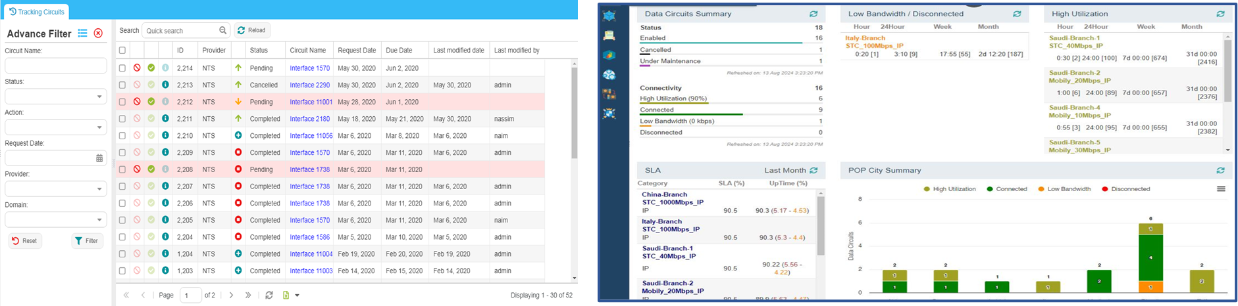This screenshot has height=306, width=1238.
Task: Refresh the POP City Summary panel
Action: (x=1220, y=170)
